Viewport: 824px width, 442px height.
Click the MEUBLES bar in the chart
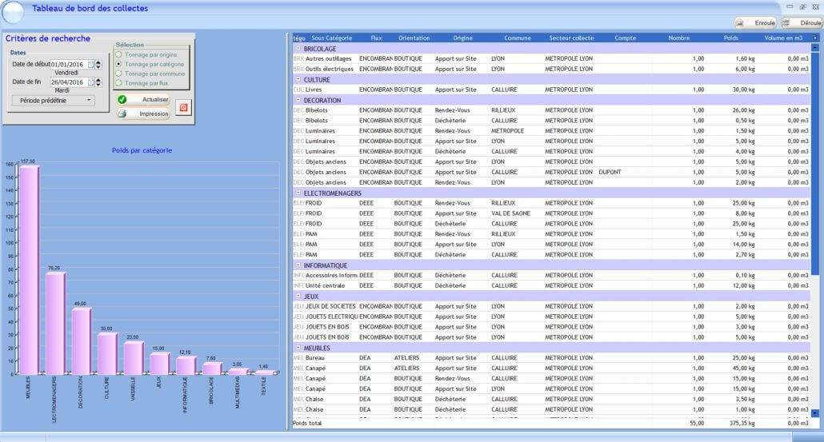29,270
